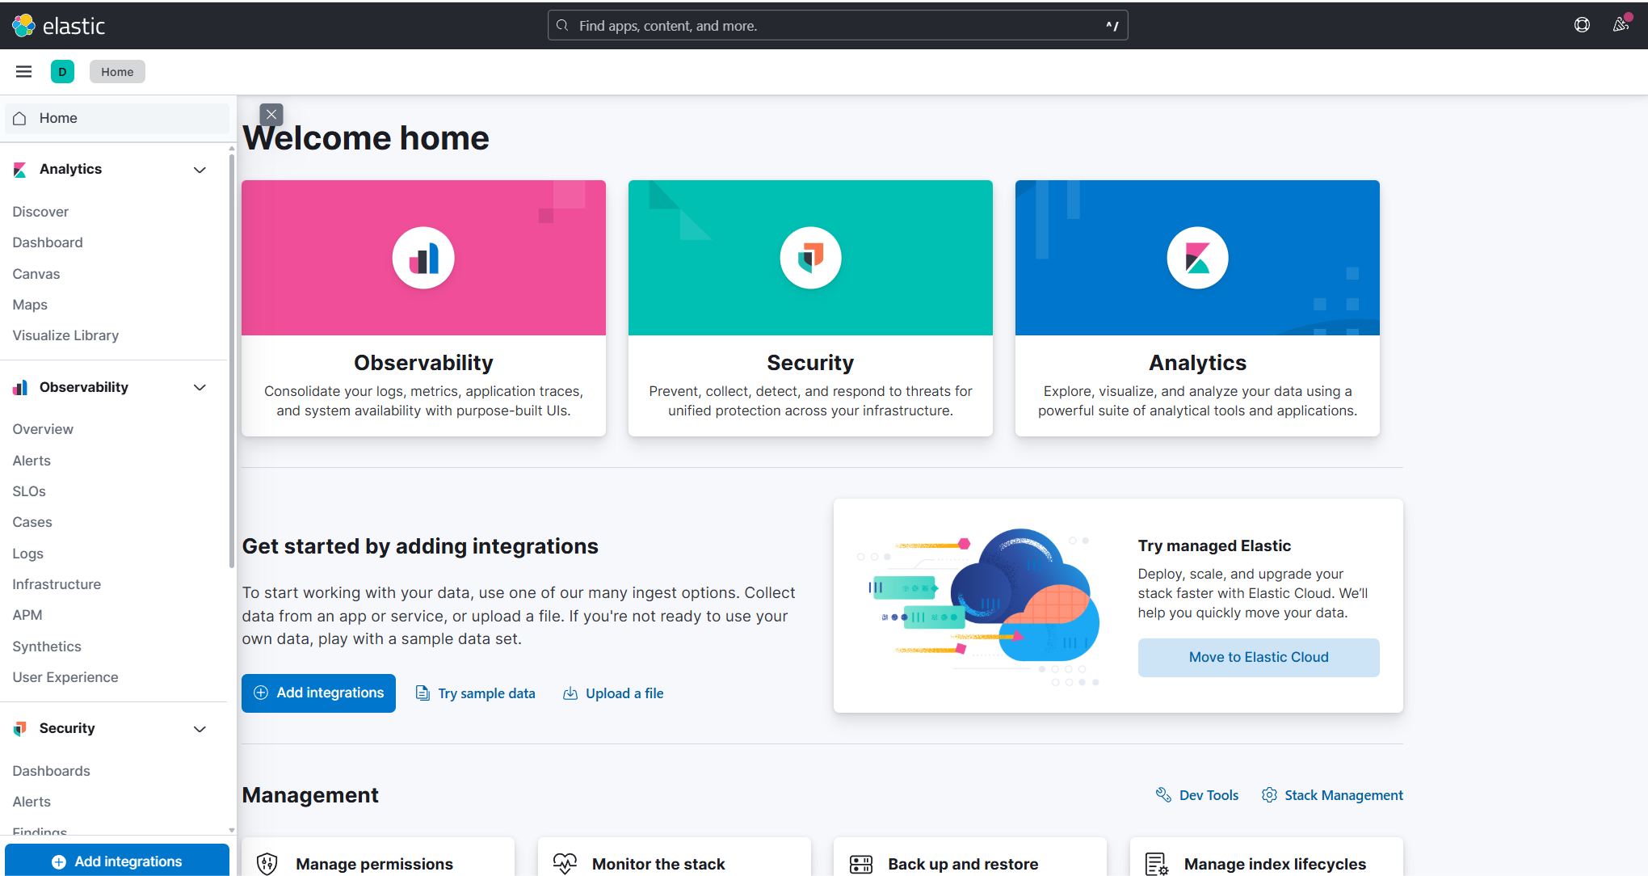Open Discover in the sidebar
The image size is (1648, 876).
coord(40,212)
